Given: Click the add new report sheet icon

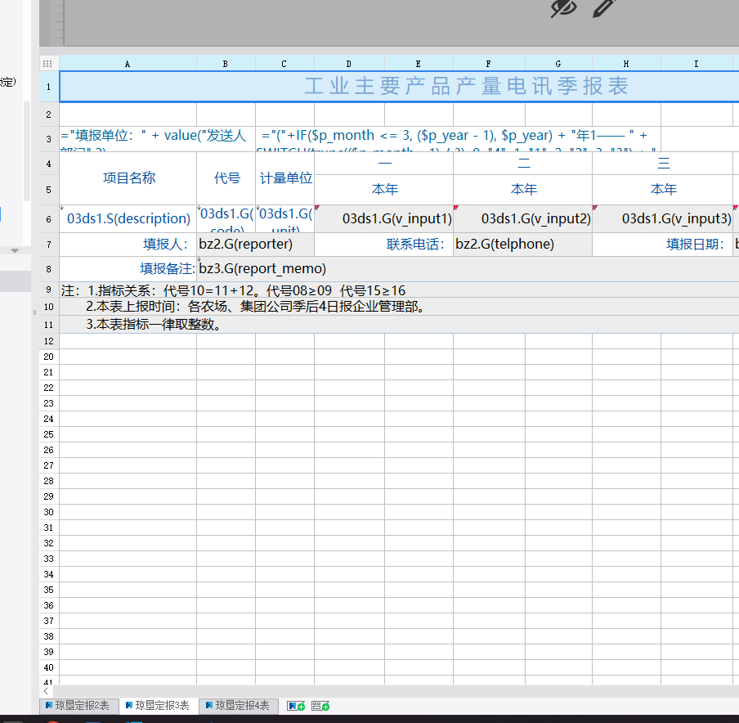Looking at the screenshot, I should (x=296, y=706).
